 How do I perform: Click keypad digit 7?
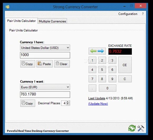pyautogui.click(x=92, y=79)
